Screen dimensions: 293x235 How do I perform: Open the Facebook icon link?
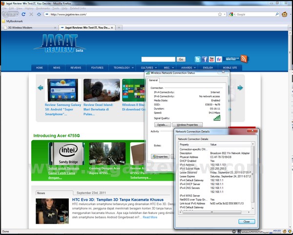(x=205, y=59)
